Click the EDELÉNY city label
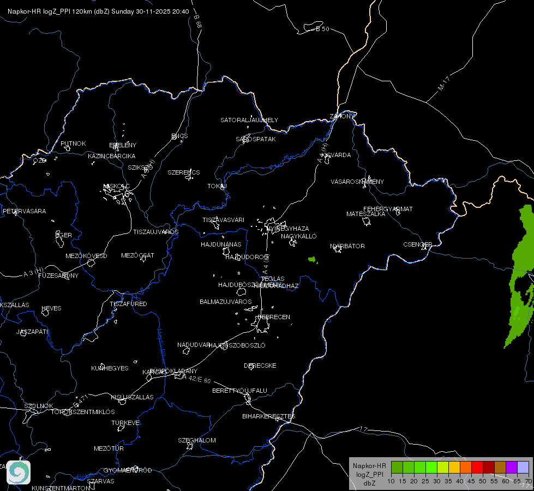534x491 pixels. point(123,145)
